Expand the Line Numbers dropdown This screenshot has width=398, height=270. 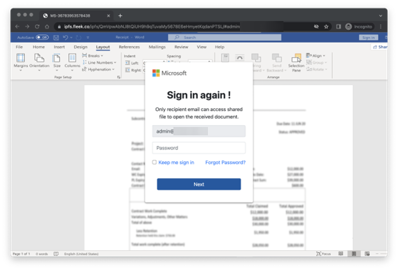pyautogui.click(x=100, y=63)
